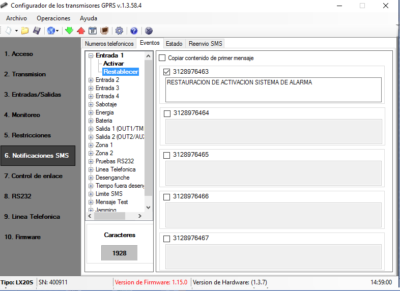Screen dimensions: 400x291
Task: Select Activar under Entrada 1
Action: (x=113, y=64)
